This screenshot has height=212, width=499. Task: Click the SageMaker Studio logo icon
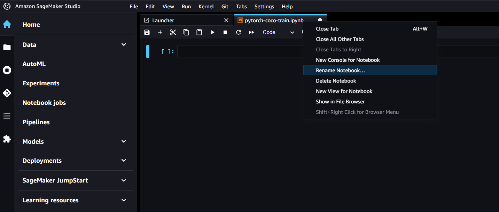[x=7, y=6]
